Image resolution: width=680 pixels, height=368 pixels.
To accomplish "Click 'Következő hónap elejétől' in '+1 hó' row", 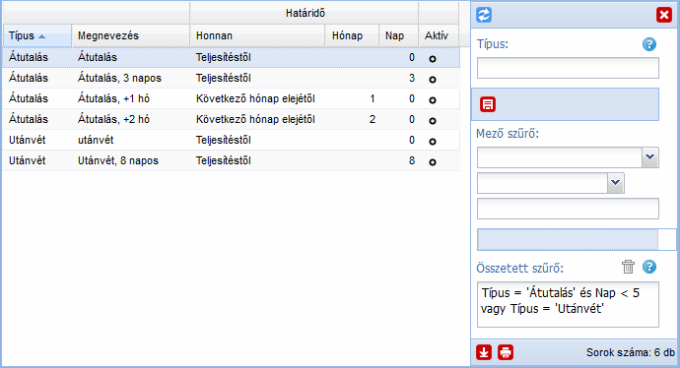I will [x=255, y=98].
